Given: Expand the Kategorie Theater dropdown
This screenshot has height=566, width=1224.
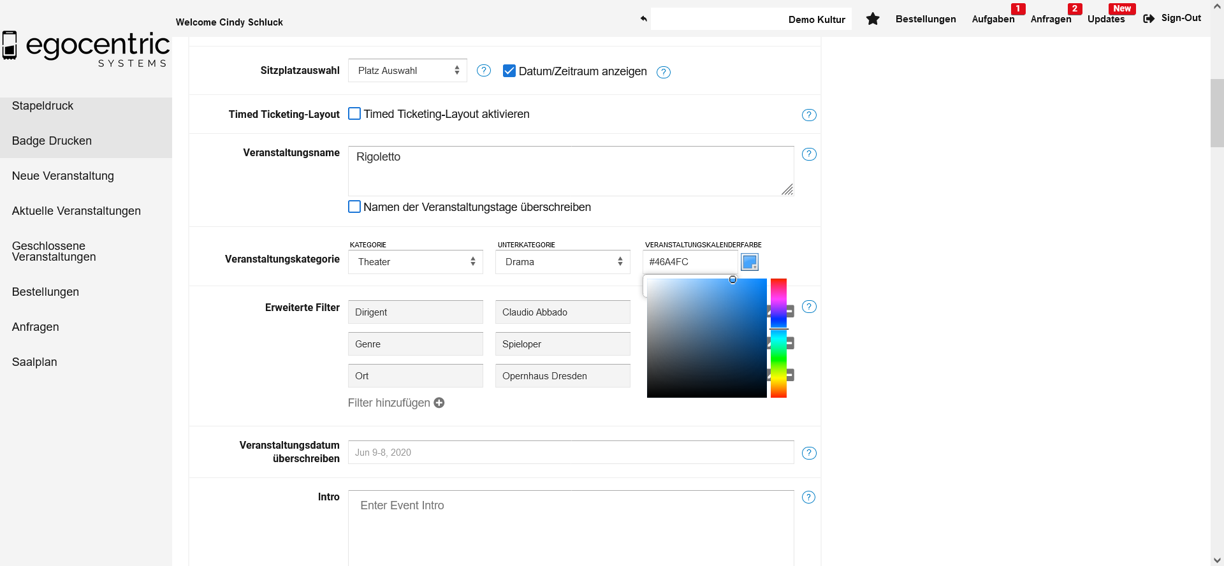Looking at the screenshot, I should pos(415,262).
